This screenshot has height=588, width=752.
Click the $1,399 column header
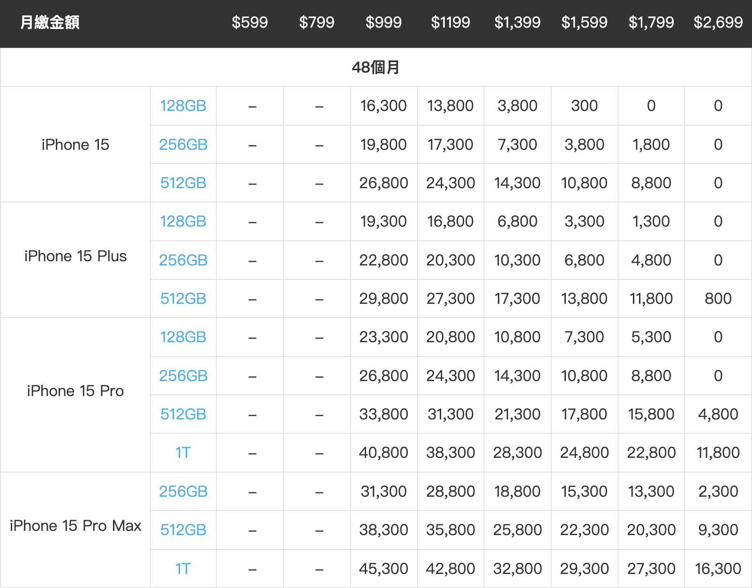517,22
